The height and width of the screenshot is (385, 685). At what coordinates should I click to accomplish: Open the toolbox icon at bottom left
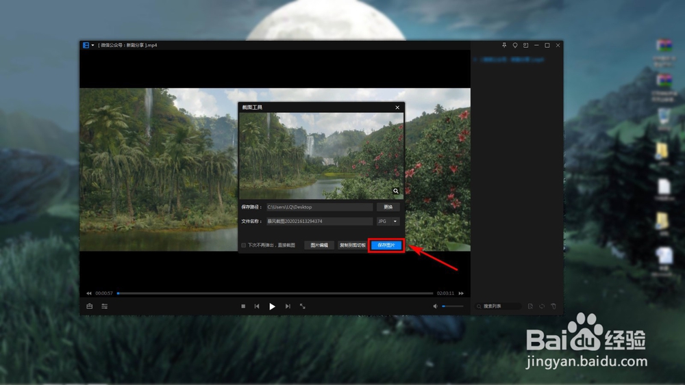90,306
